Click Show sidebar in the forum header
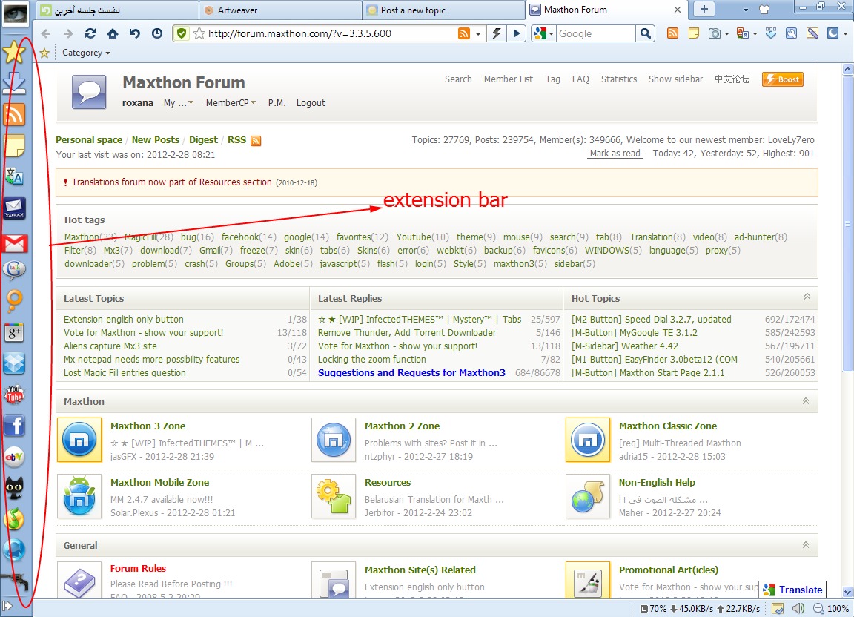The image size is (854, 617). click(x=675, y=79)
